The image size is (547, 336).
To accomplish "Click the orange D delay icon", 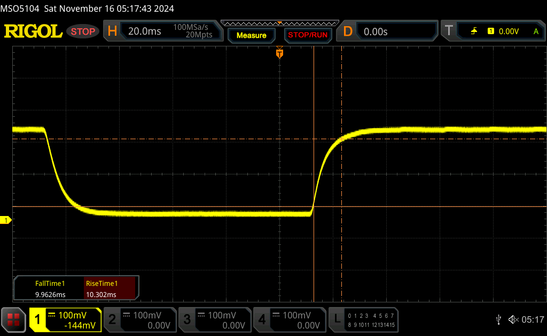I will click(x=348, y=31).
